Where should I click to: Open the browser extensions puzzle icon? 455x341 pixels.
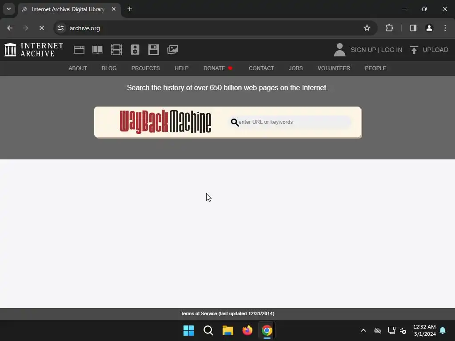(x=389, y=28)
